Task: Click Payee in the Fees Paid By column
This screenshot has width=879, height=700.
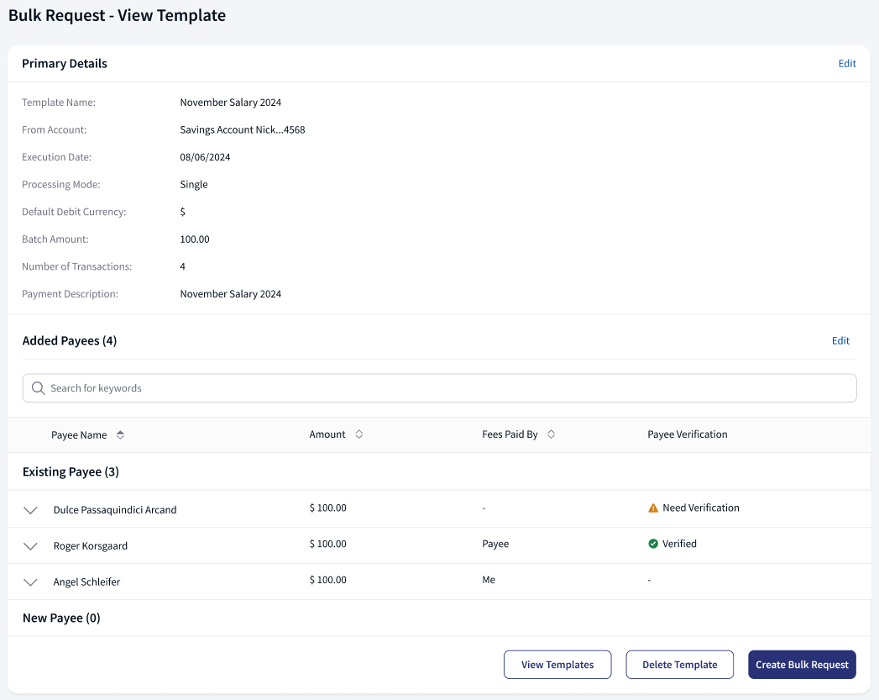Action: (495, 544)
